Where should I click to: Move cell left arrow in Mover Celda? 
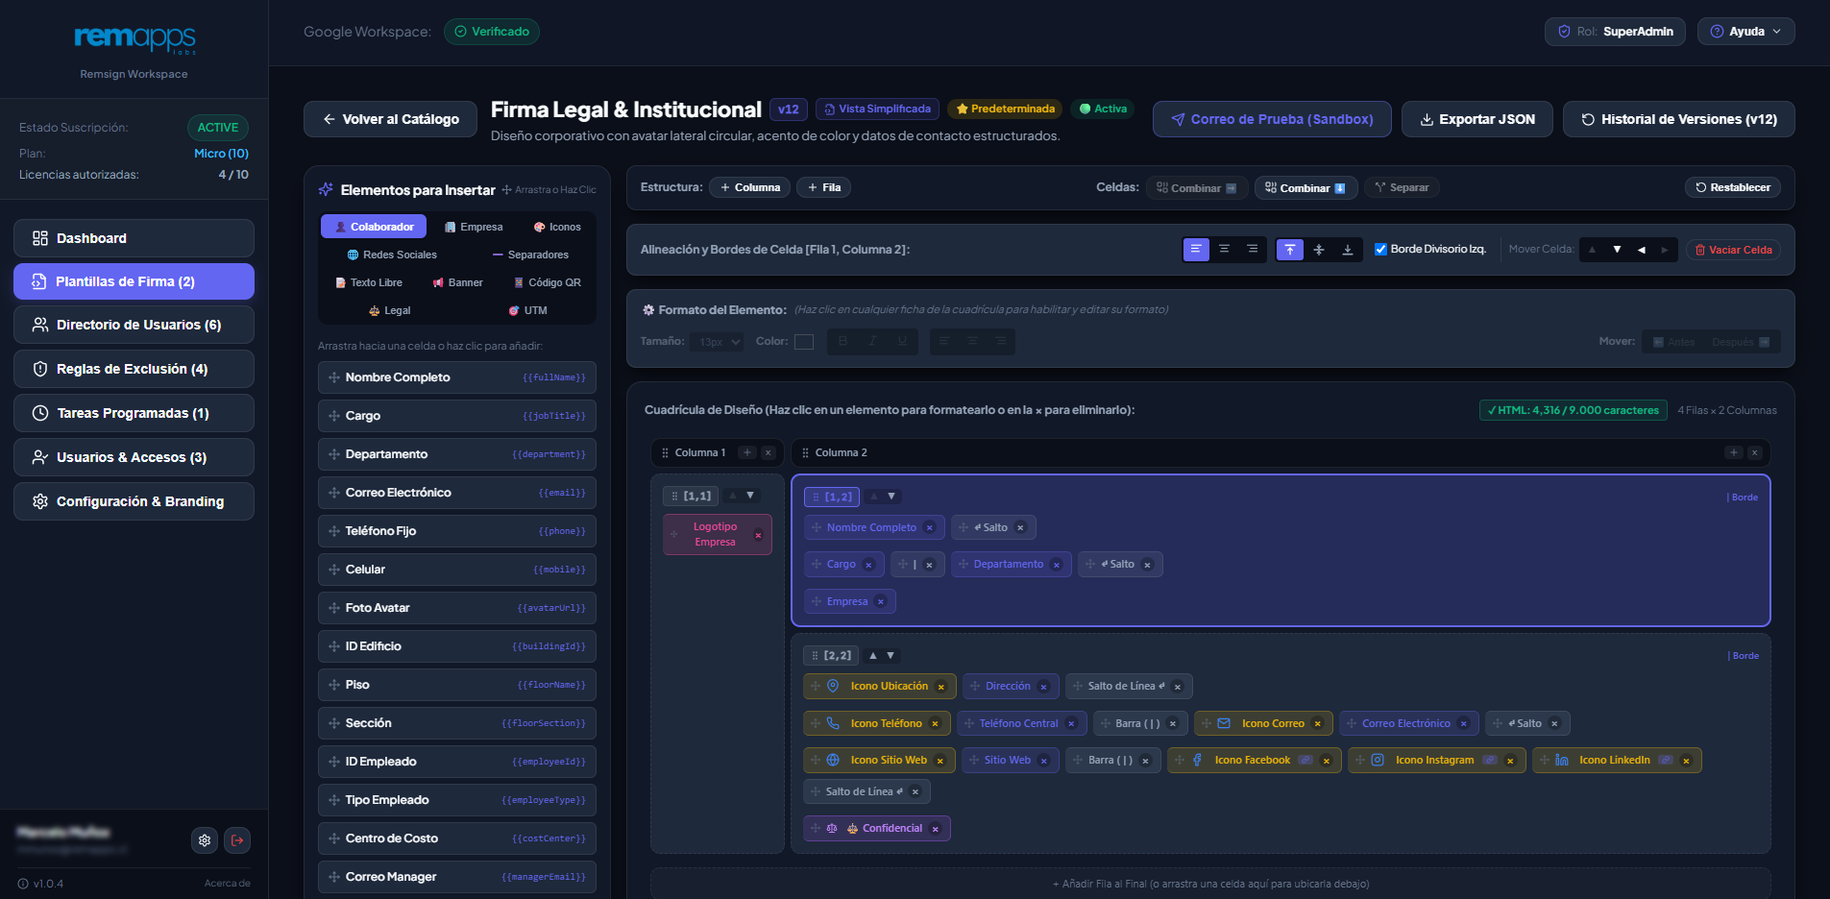1641,250
